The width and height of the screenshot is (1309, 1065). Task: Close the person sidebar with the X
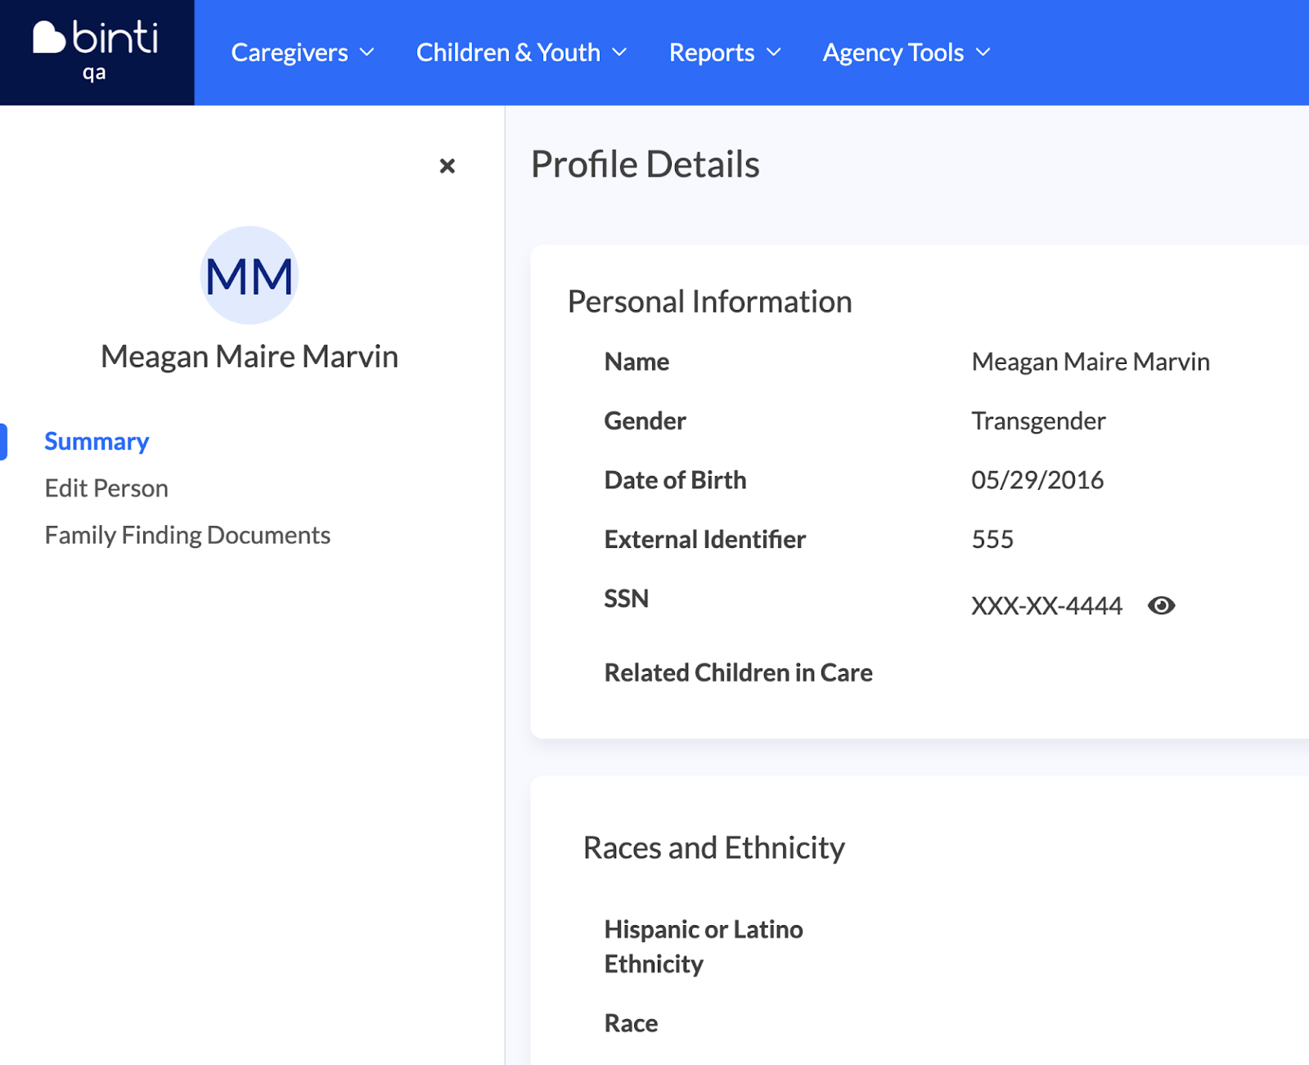[x=447, y=166]
